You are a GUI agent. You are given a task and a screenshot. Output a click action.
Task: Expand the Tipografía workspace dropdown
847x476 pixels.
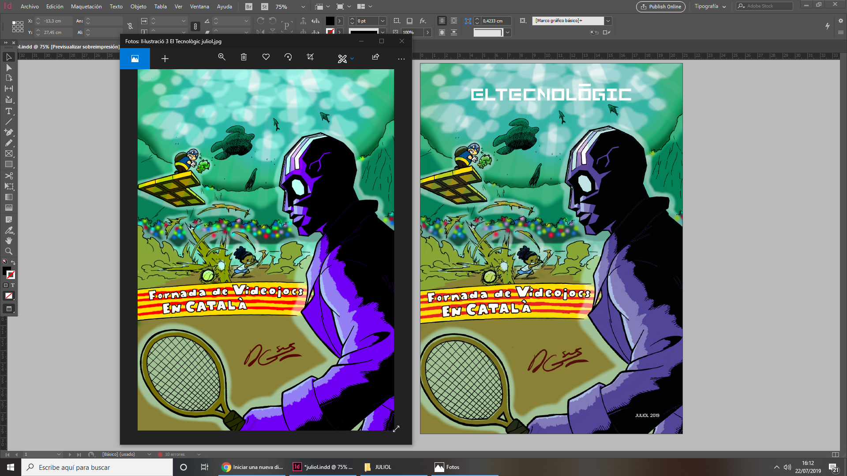click(x=710, y=7)
